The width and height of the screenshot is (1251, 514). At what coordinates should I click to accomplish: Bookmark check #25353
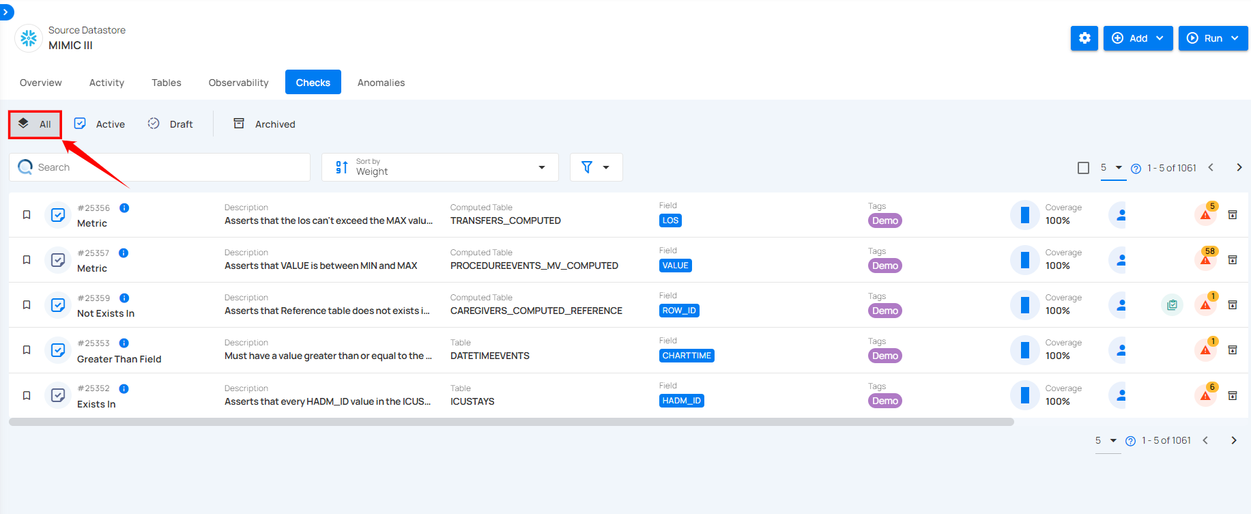[27, 349]
